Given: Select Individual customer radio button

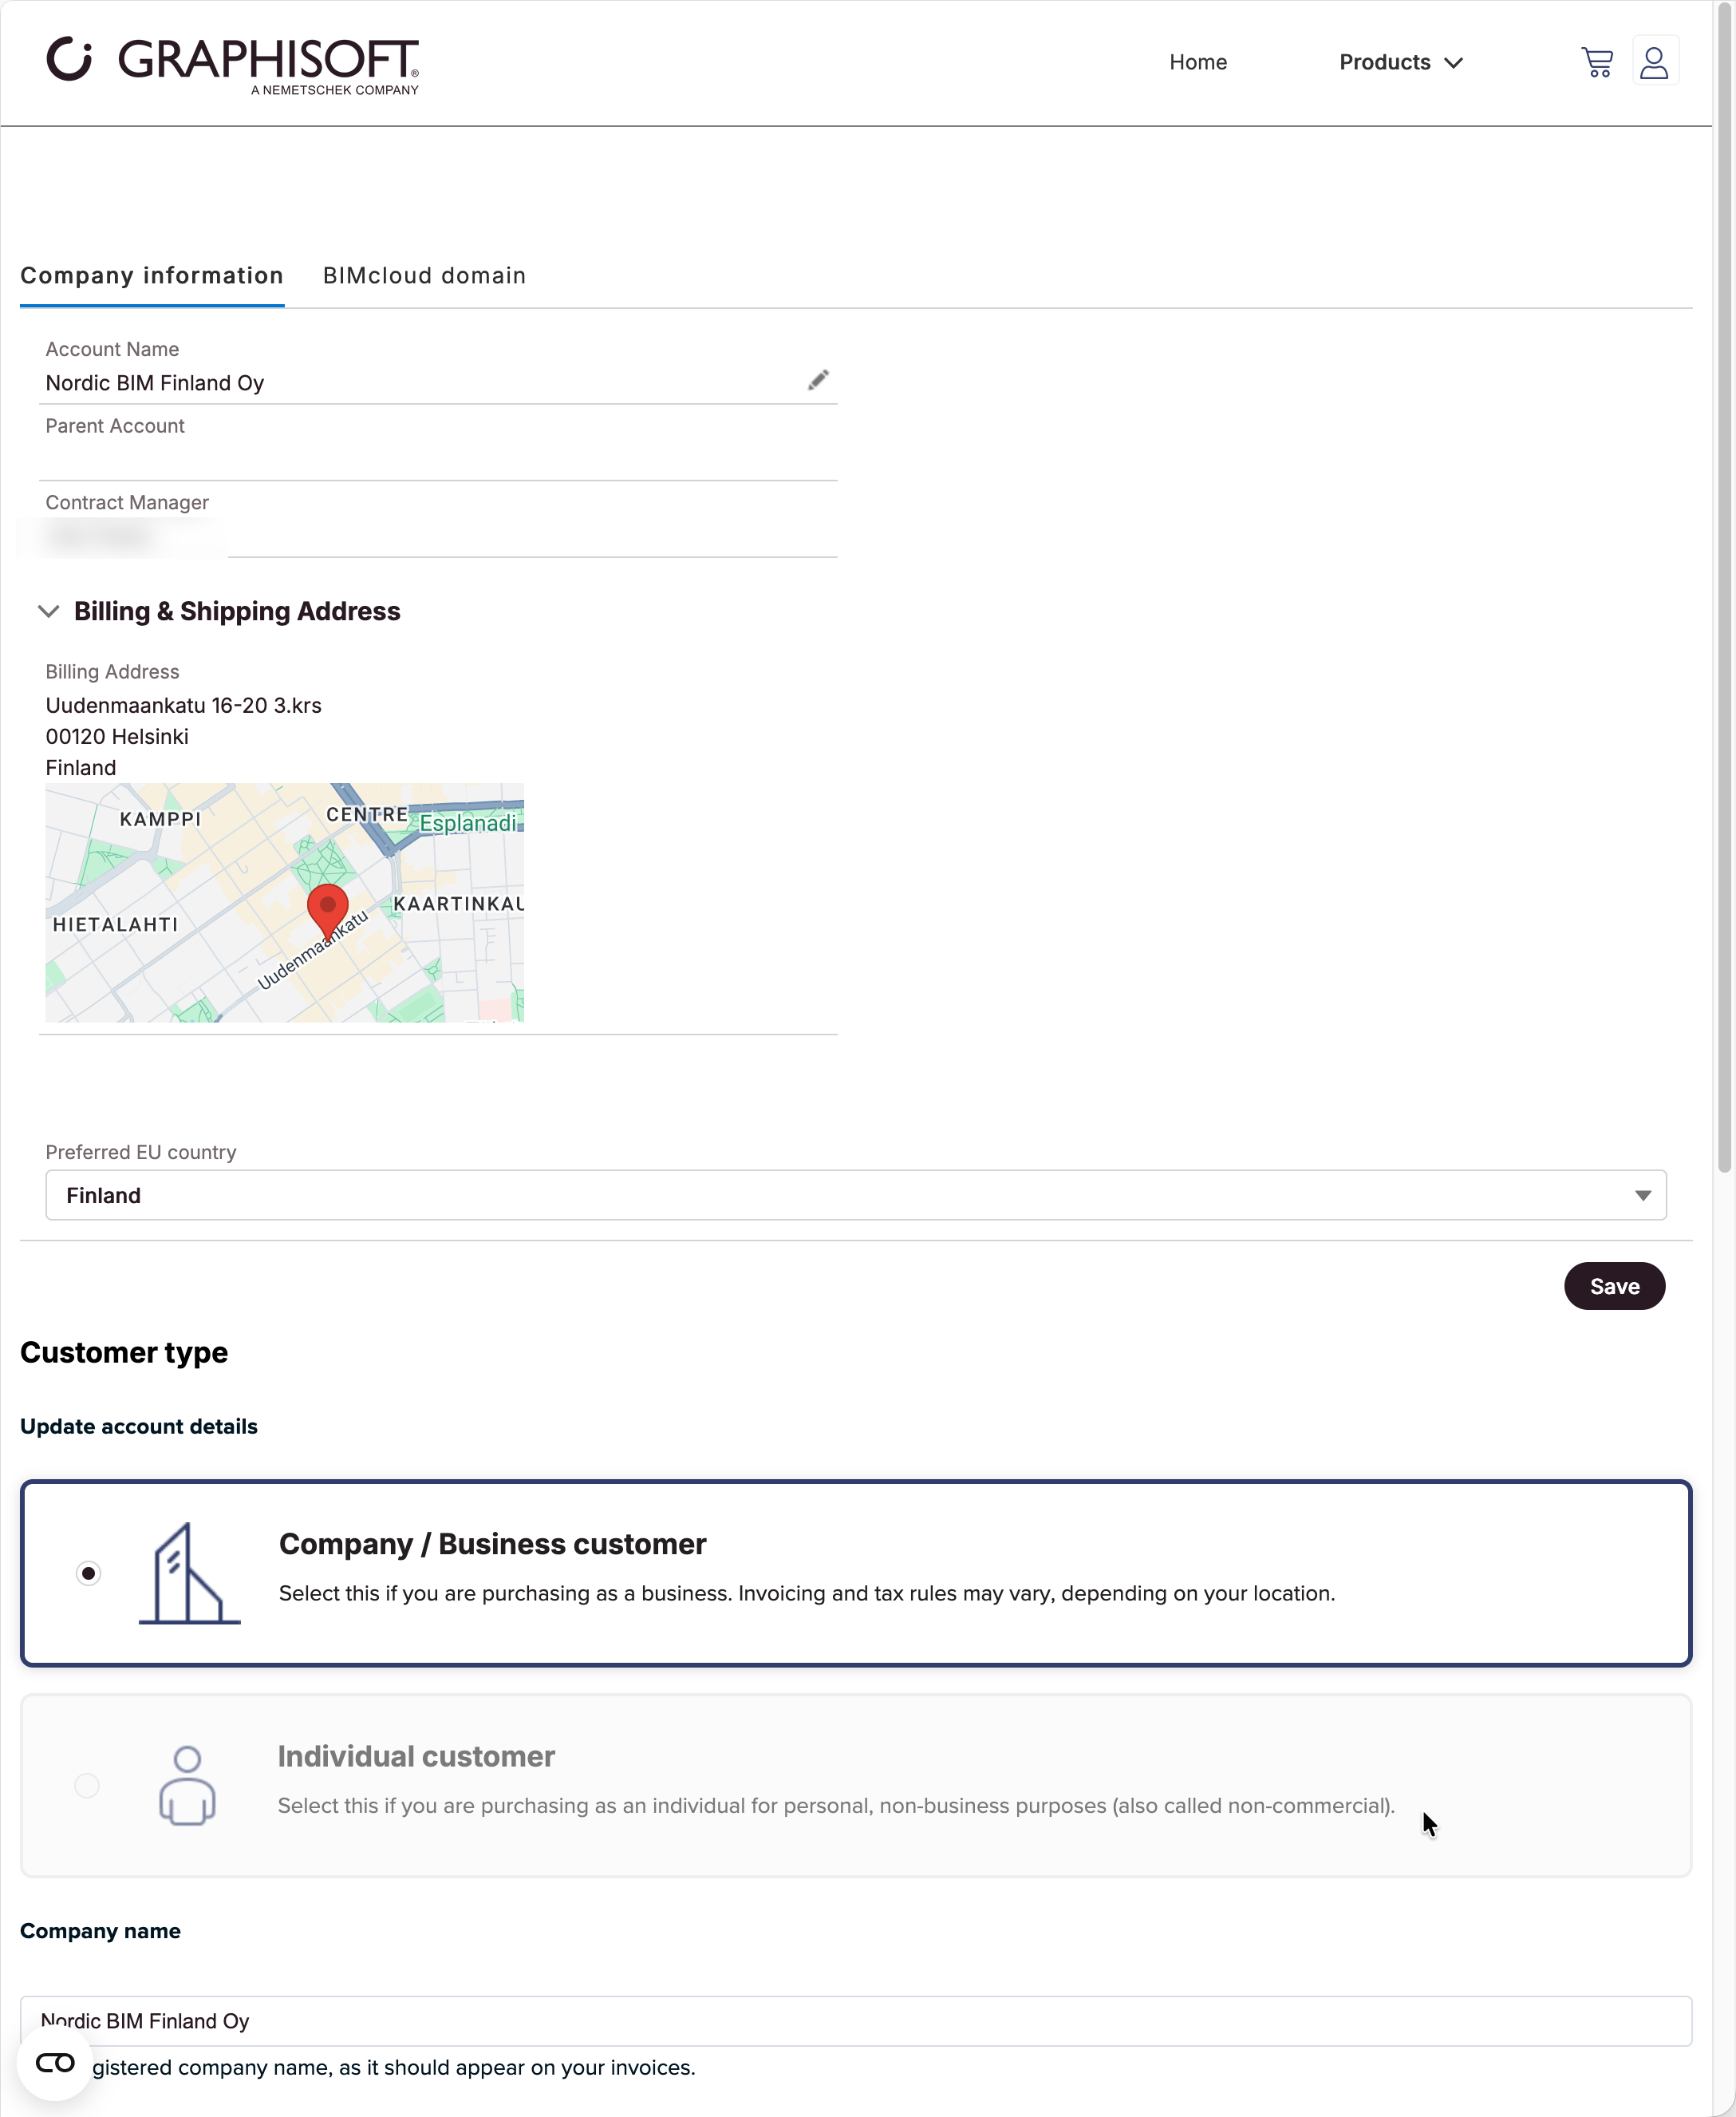Looking at the screenshot, I should [x=87, y=1786].
